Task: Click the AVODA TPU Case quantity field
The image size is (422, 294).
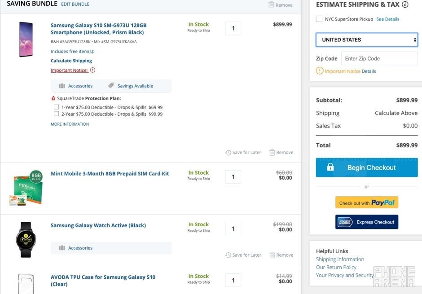Action: (x=233, y=281)
